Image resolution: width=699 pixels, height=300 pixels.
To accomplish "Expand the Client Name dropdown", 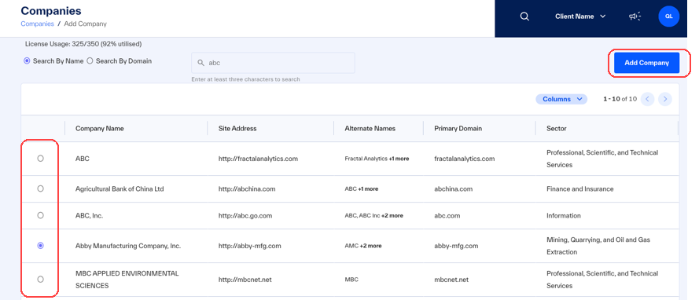I will pyautogui.click(x=580, y=16).
